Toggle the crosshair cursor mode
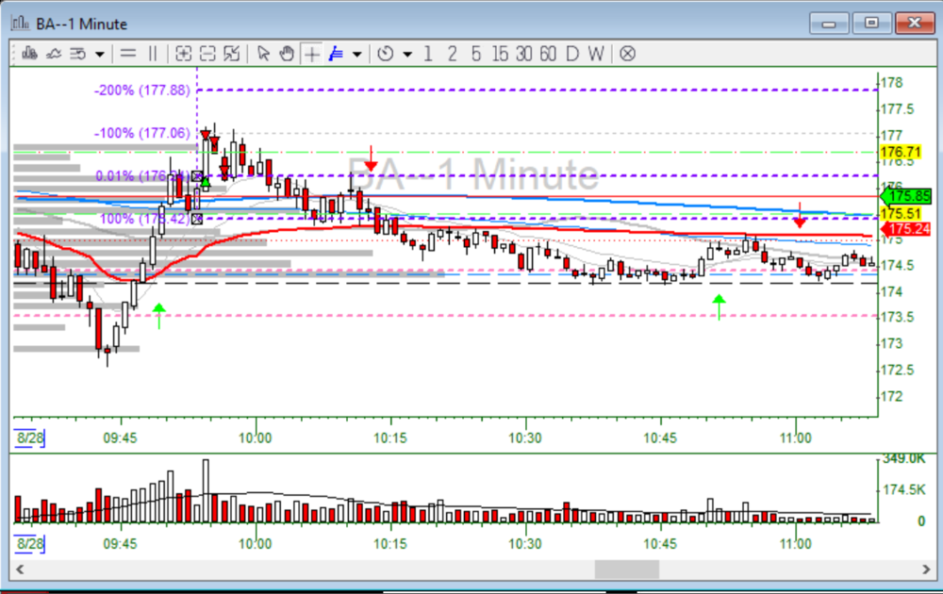Viewport: 943px width, 594px height. (311, 54)
